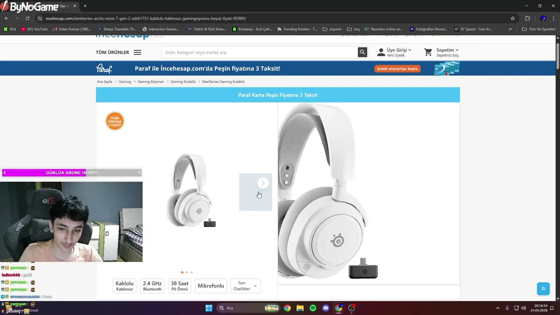The image size is (560, 315).
Task: Open Gaming Kulaklık breadcrumb link
Action: (x=183, y=82)
